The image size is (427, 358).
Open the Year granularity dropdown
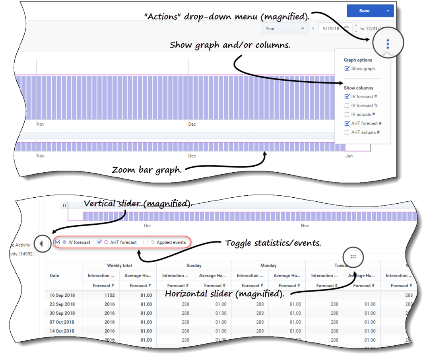(284, 28)
